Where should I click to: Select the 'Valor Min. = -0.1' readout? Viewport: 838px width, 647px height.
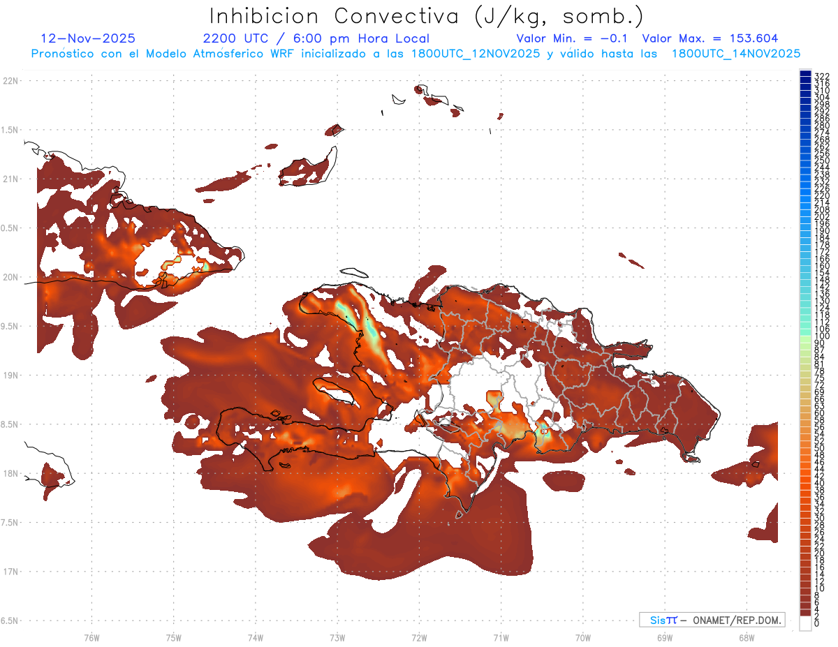point(572,38)
